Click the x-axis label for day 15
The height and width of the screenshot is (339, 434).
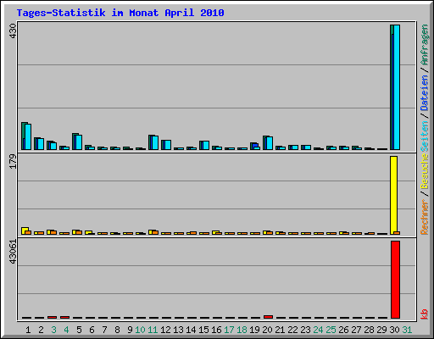203,330
